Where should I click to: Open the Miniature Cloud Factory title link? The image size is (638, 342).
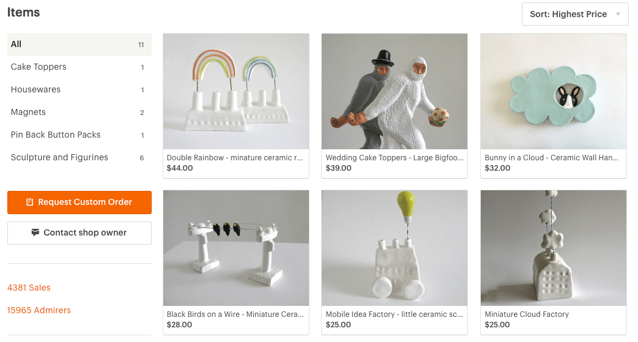tap(527, 314)
